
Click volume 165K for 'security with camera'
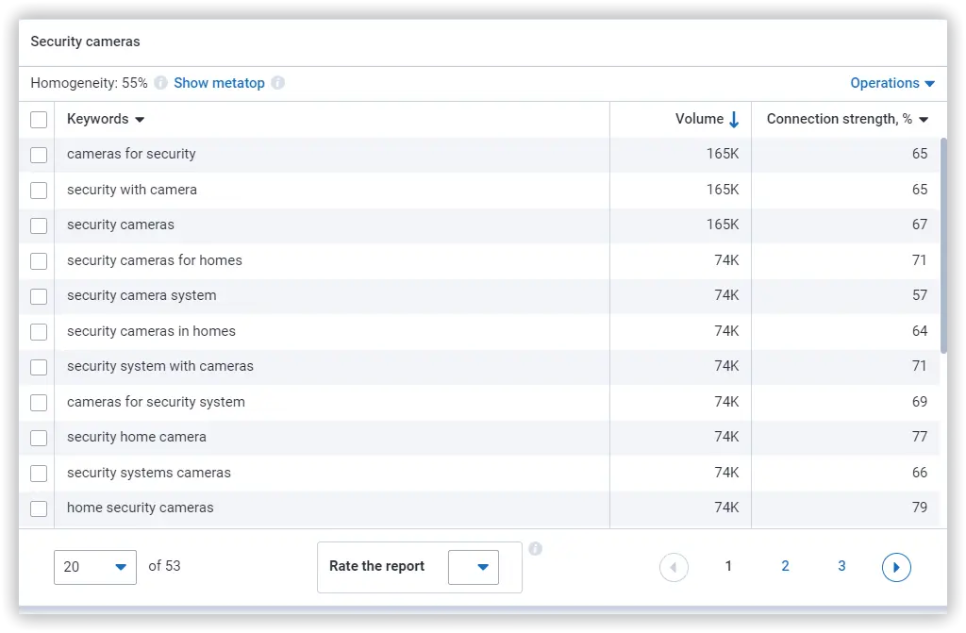tap(723, 190)
